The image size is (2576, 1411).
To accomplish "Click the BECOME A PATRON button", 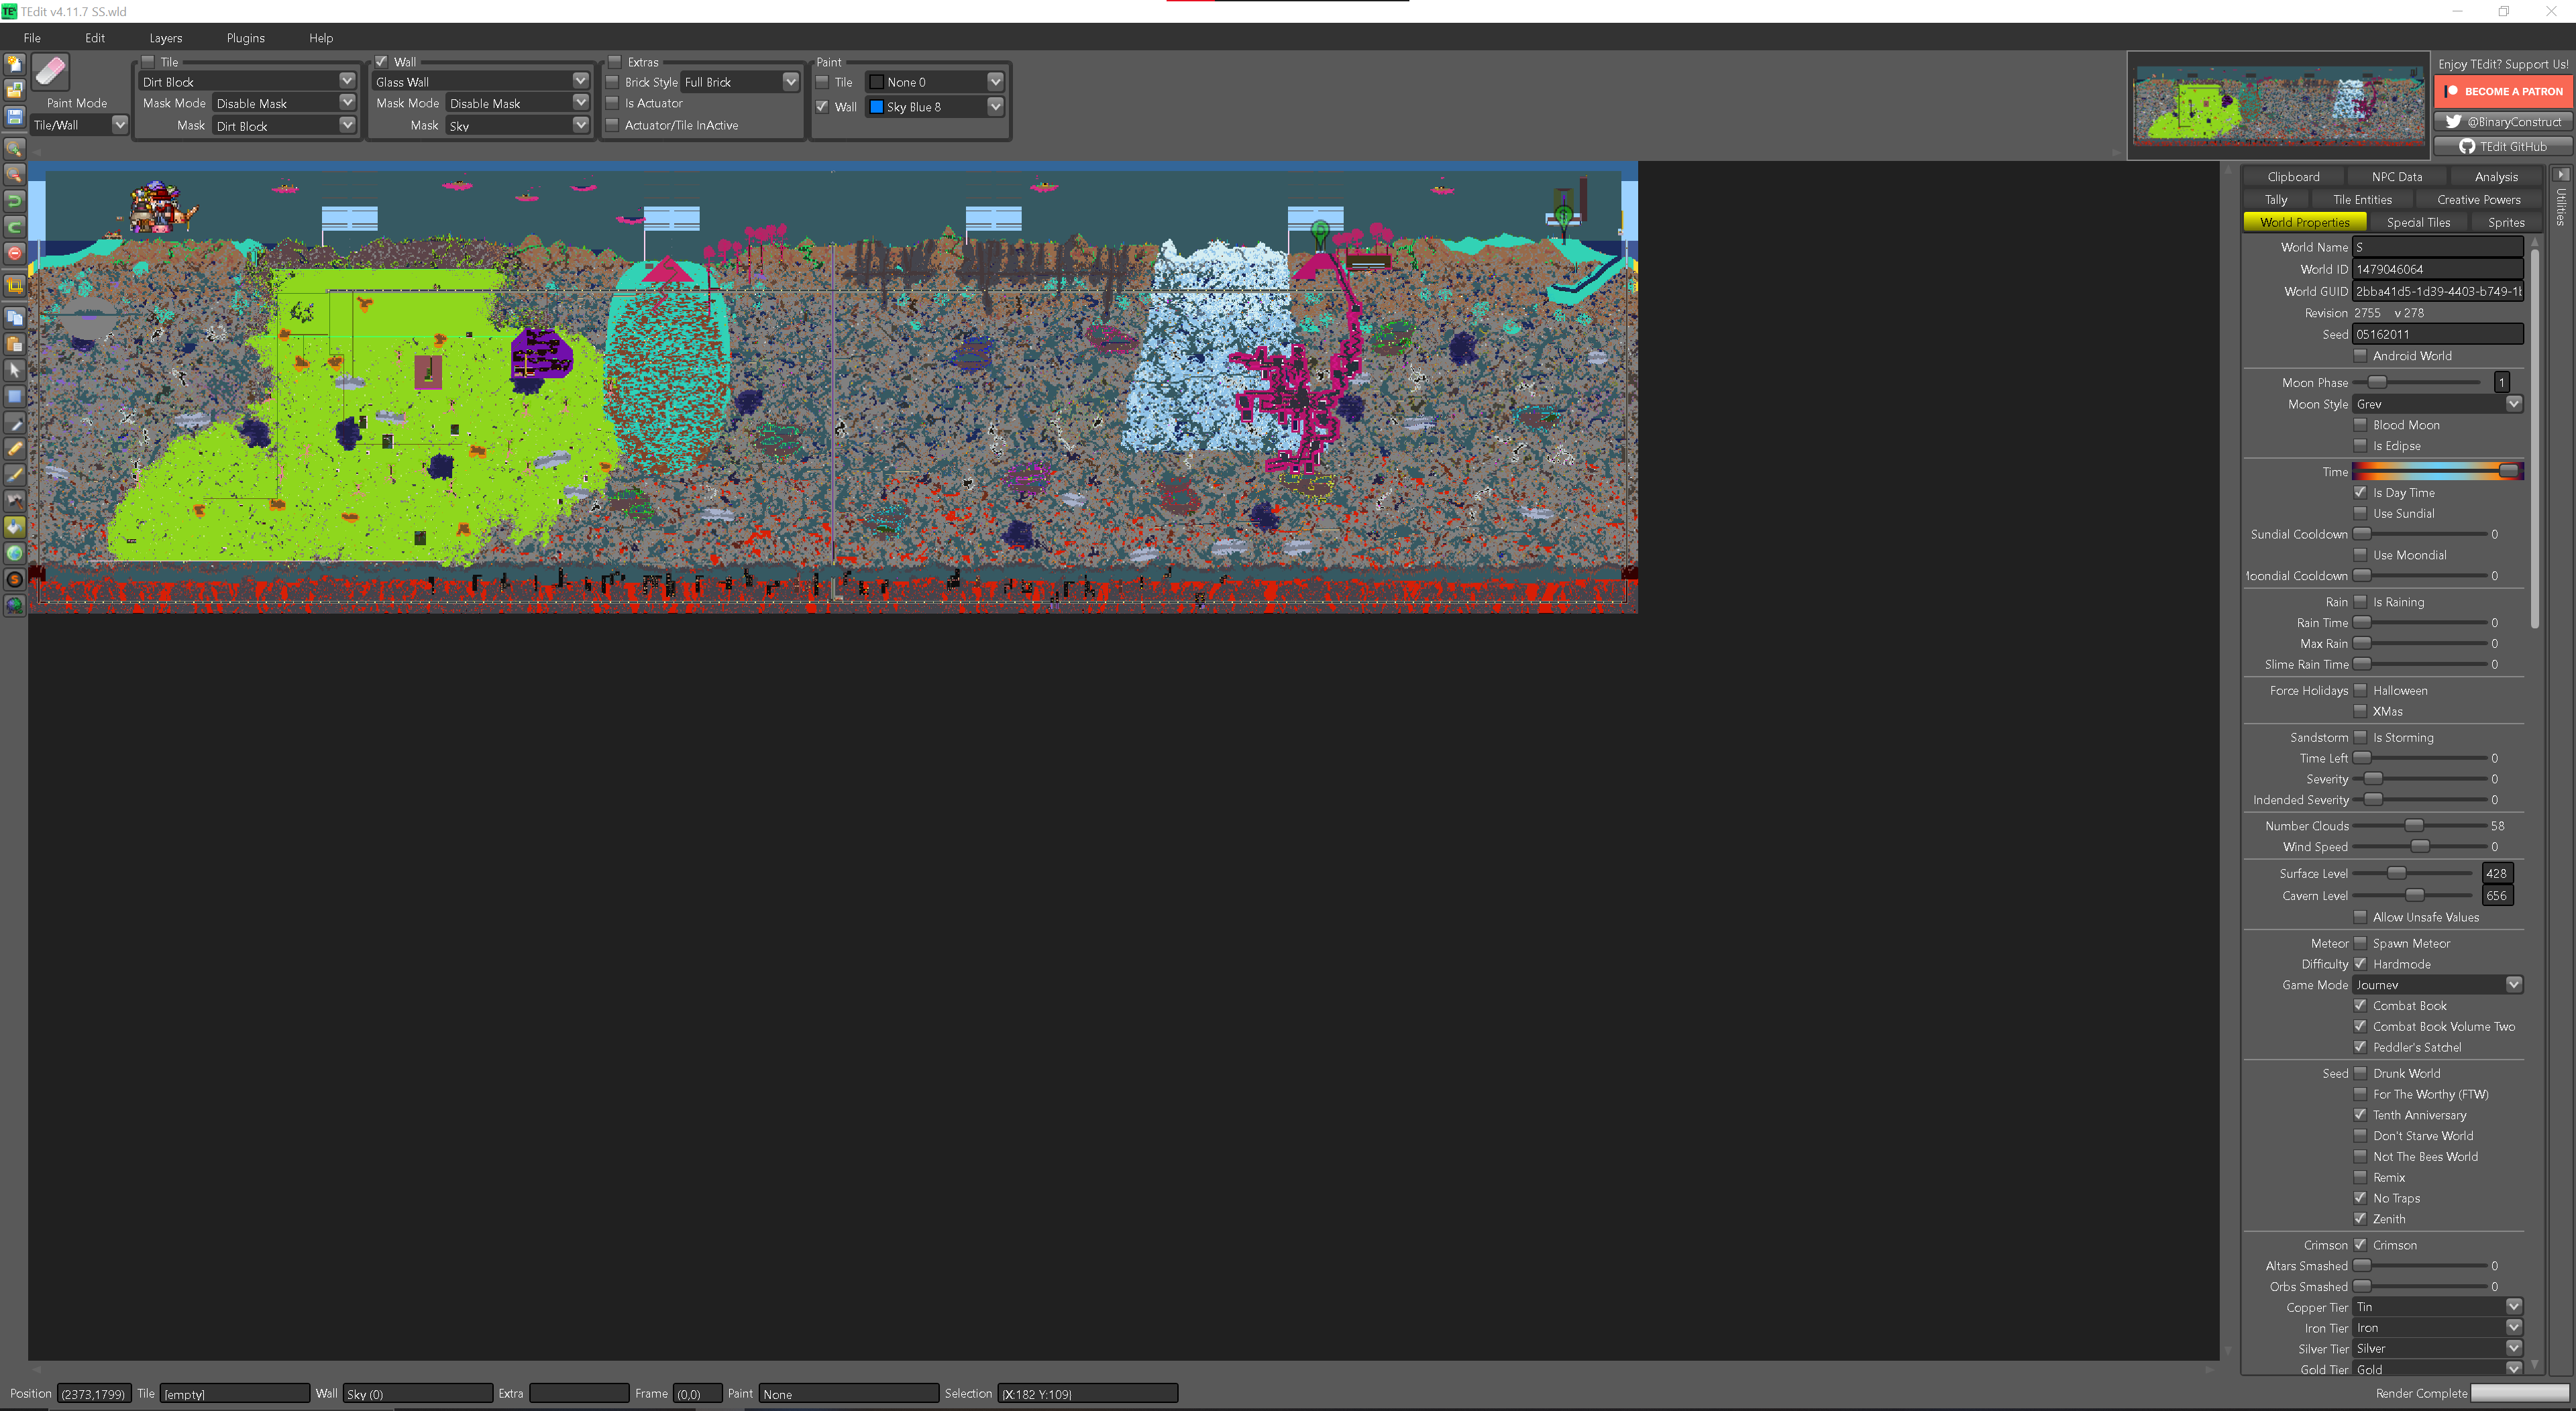I will (x=2505, y=91).
